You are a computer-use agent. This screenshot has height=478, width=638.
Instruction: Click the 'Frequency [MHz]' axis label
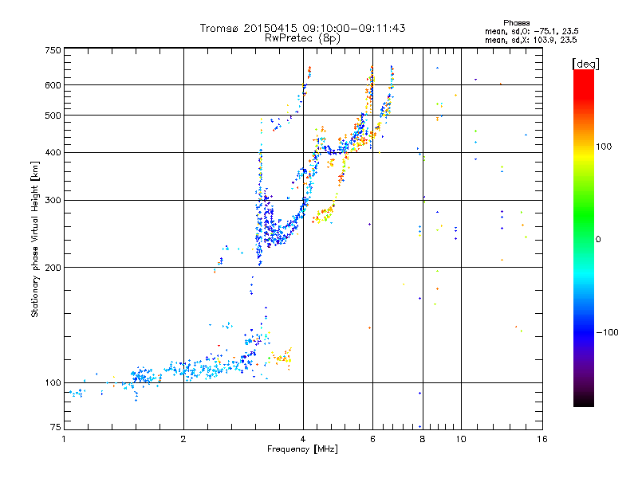pyautogui.click(x=302, y=449)
